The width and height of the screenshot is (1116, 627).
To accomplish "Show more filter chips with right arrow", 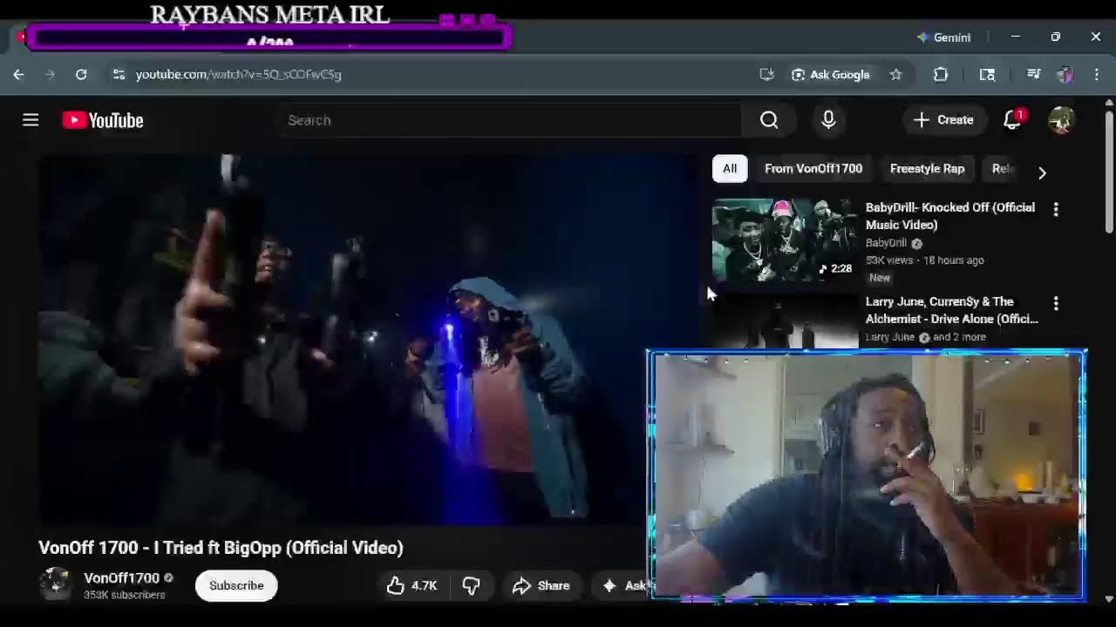I will tap(1042, 172).
